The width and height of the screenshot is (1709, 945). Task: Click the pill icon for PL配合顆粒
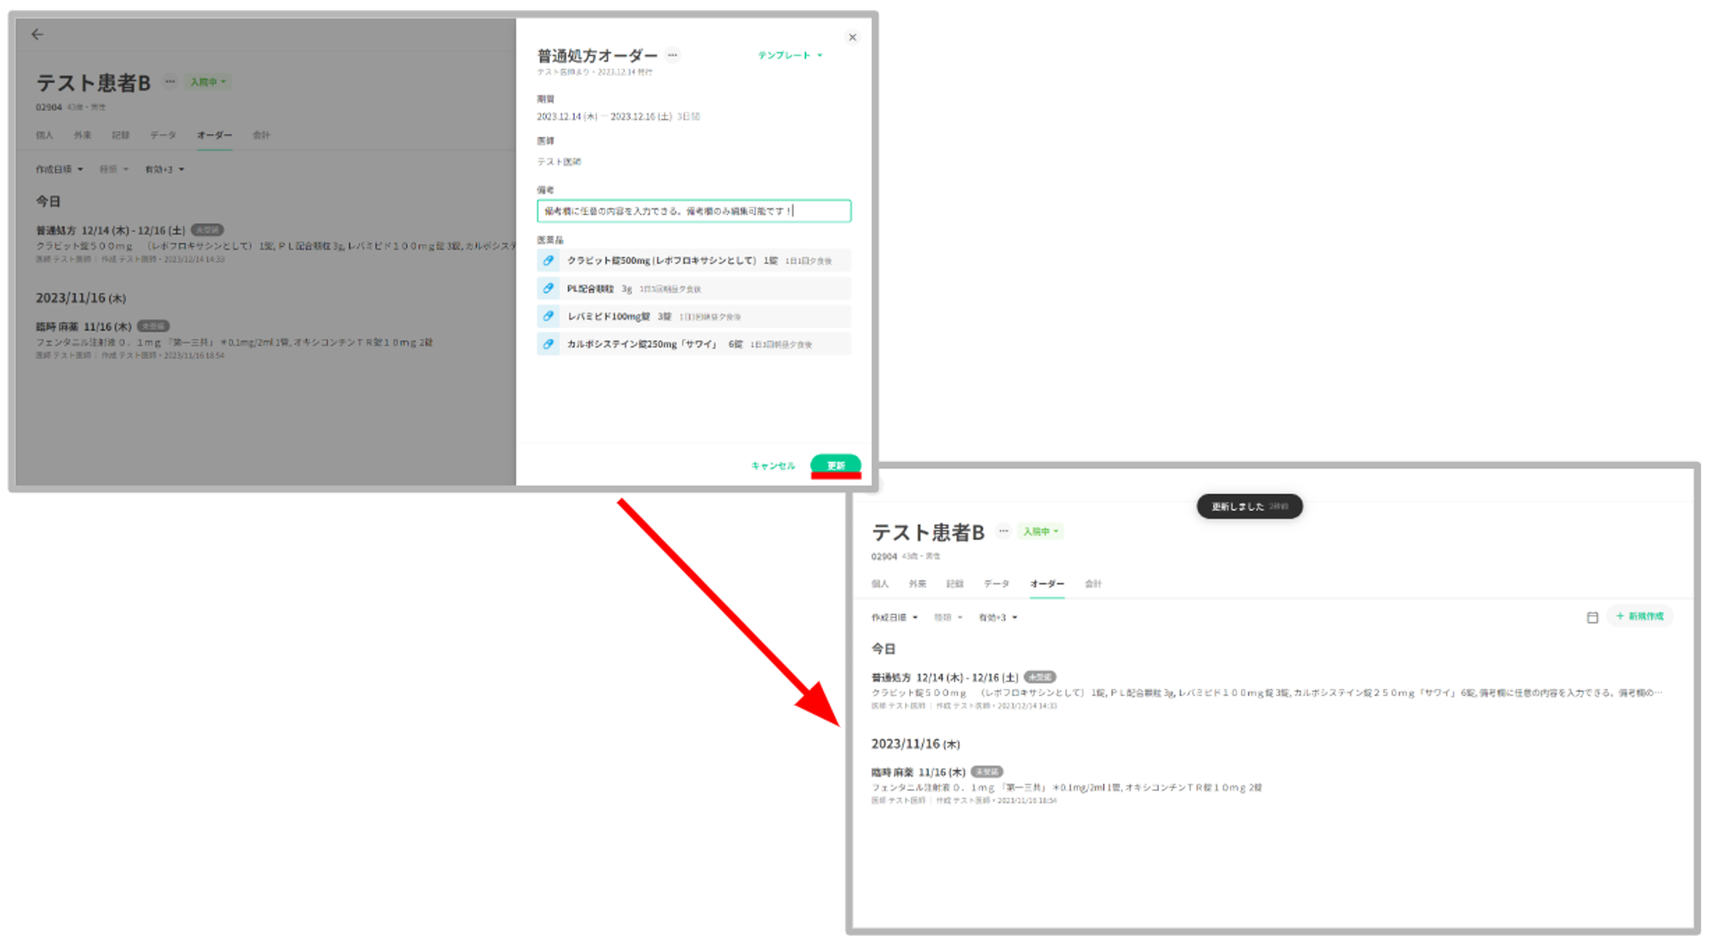549,289
